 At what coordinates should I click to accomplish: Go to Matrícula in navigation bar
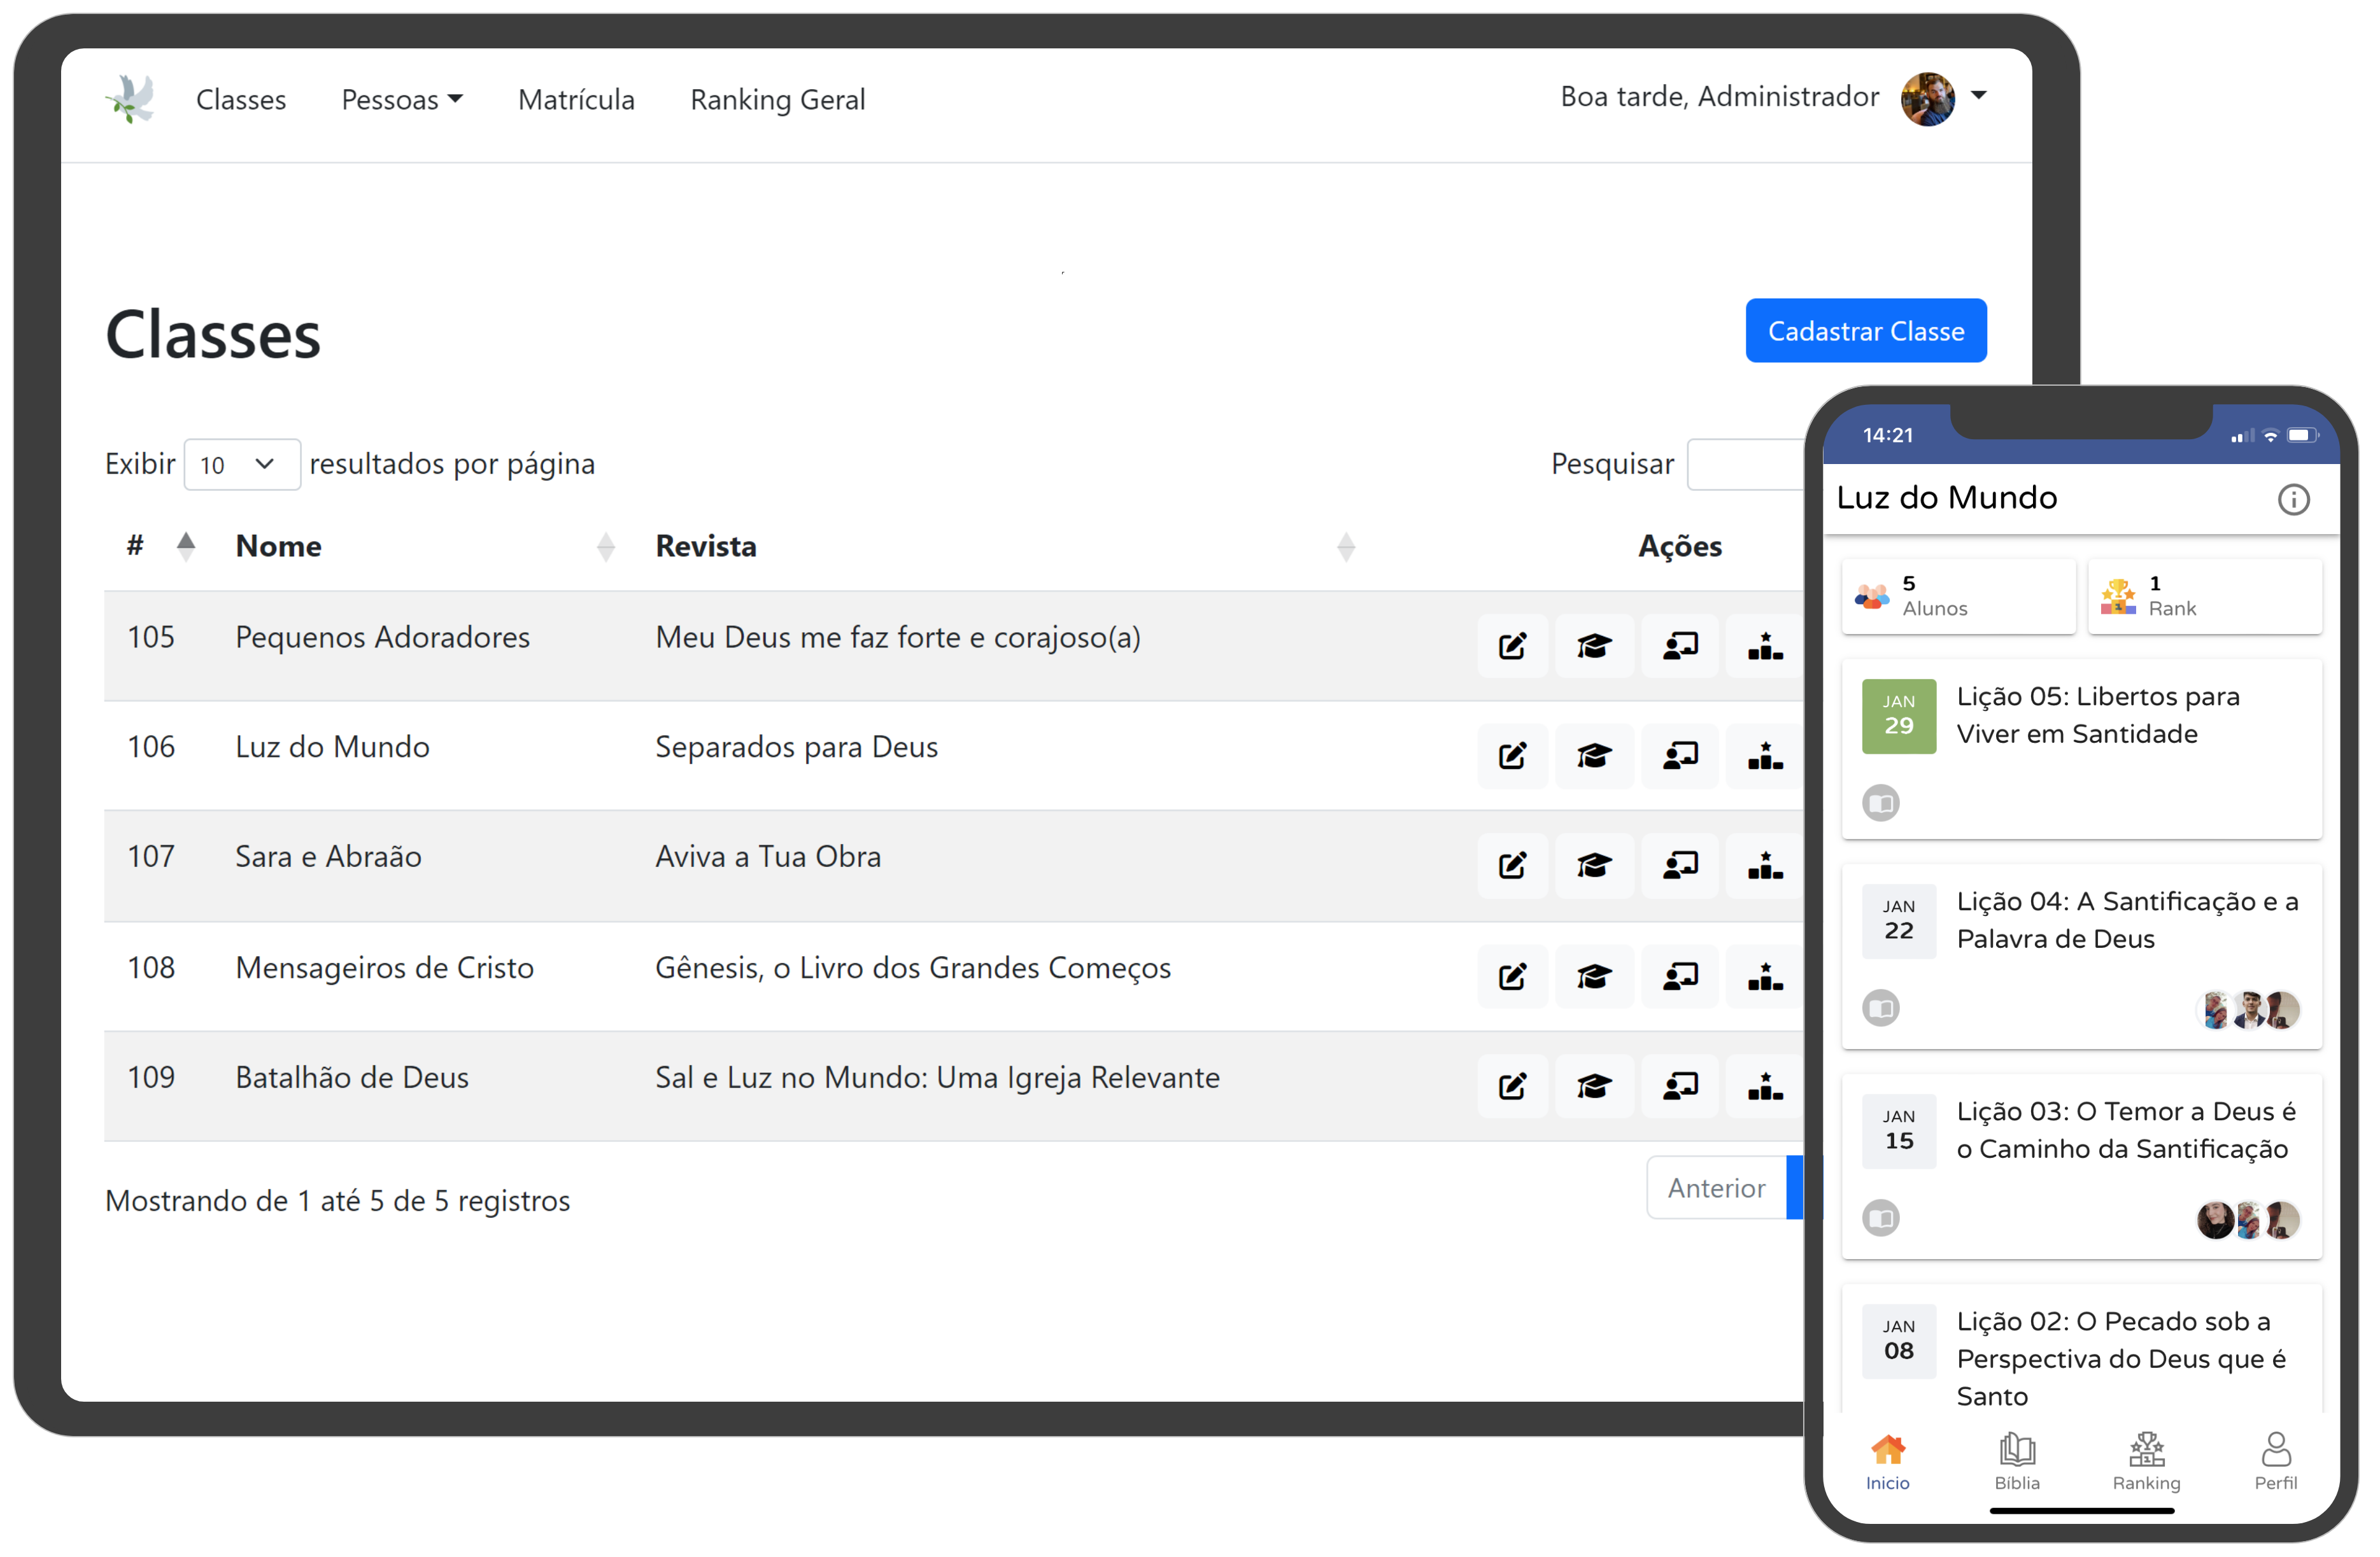coord(576,99)
